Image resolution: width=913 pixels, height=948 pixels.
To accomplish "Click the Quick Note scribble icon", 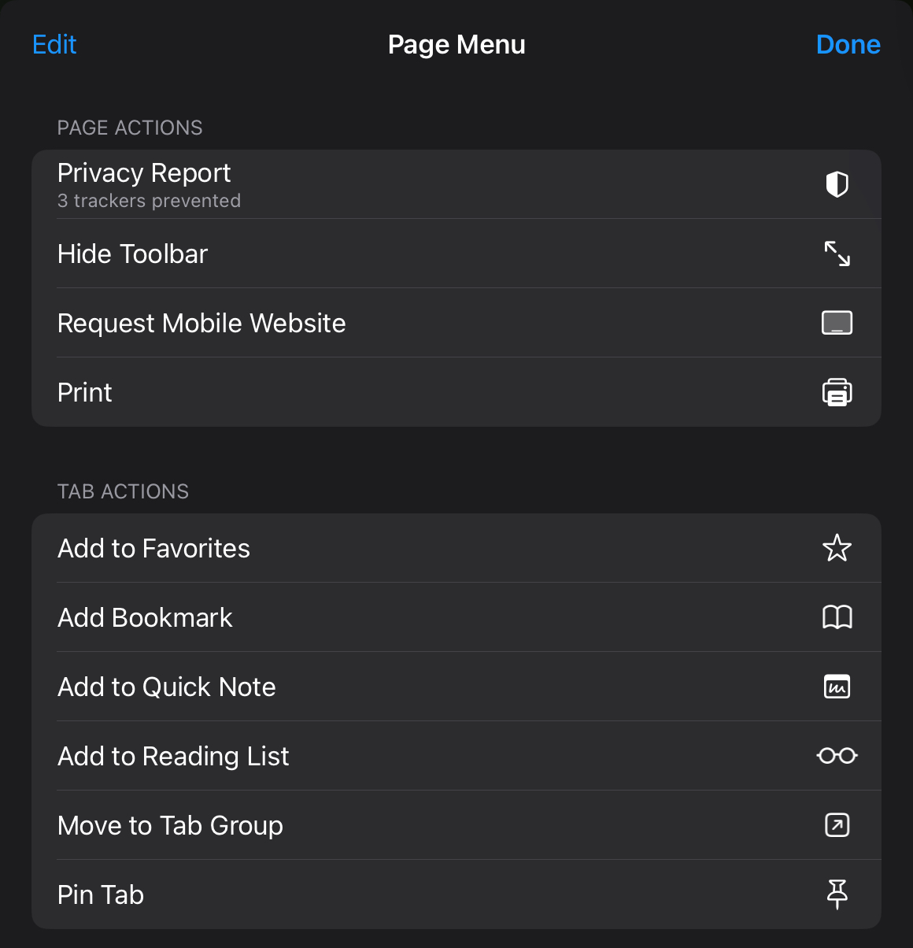I will tap(837, 687).
